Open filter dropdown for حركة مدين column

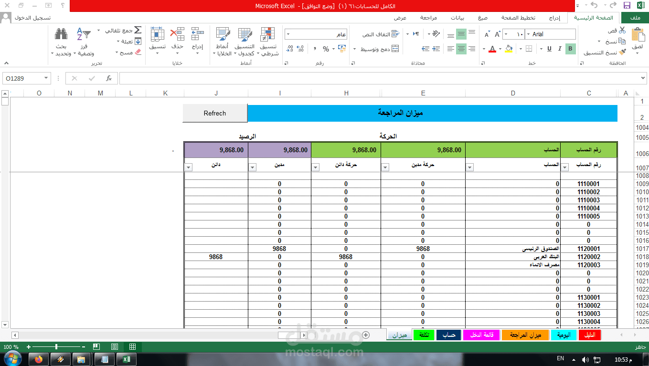(385, 167)
